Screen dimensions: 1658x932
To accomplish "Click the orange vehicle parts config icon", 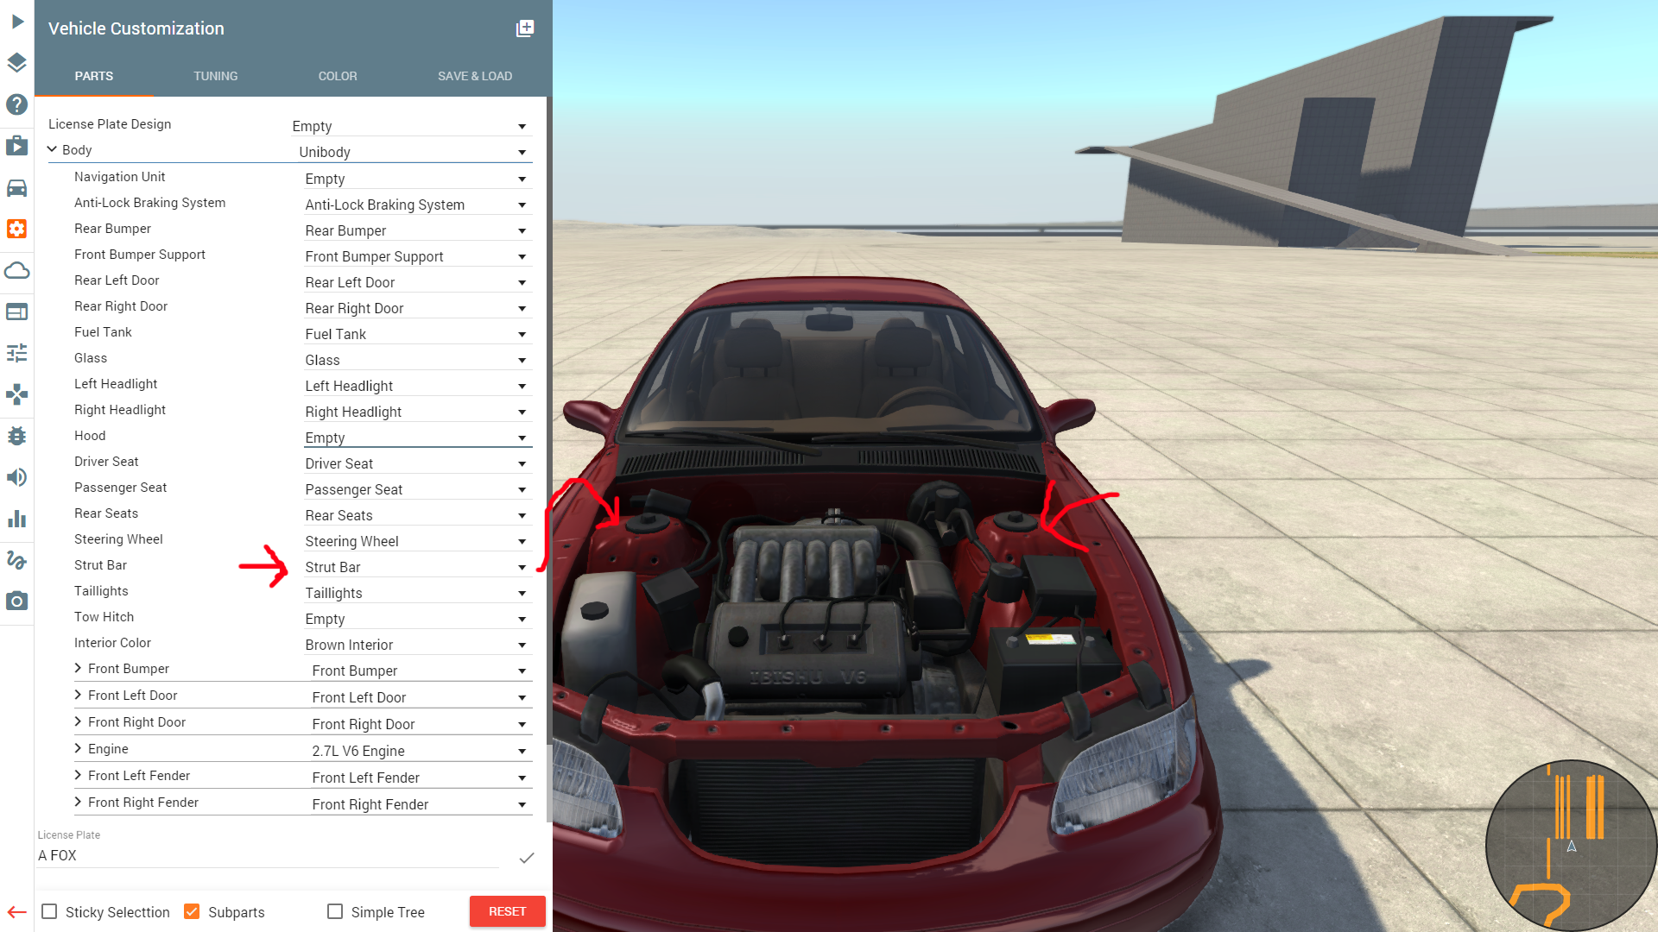I will (x=16, y=229).
